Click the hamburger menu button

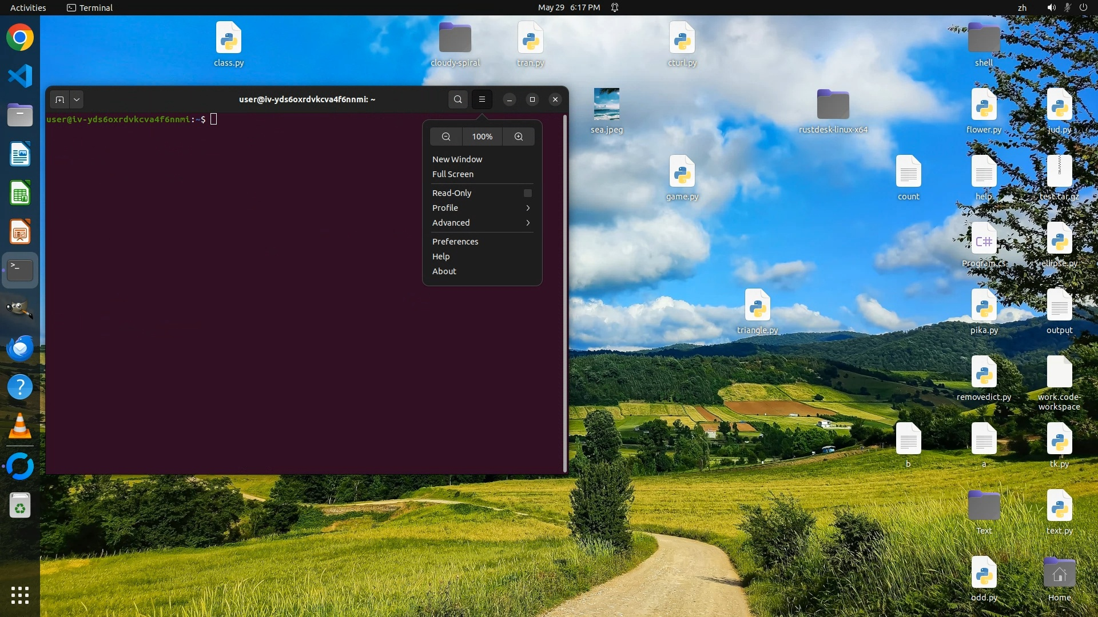click(482, 99)
